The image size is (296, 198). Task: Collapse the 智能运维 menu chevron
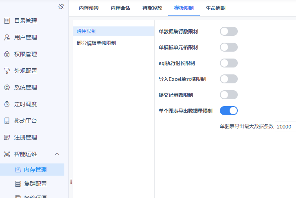pyautogui.click(x=57, y=154)
